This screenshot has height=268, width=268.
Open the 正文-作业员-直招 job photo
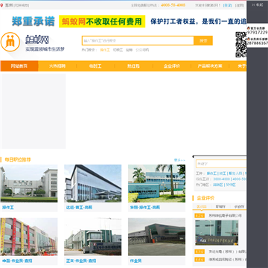[93, 237]
